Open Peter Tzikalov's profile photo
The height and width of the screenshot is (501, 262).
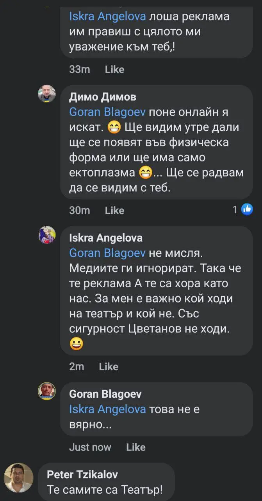tap(19, 478)
